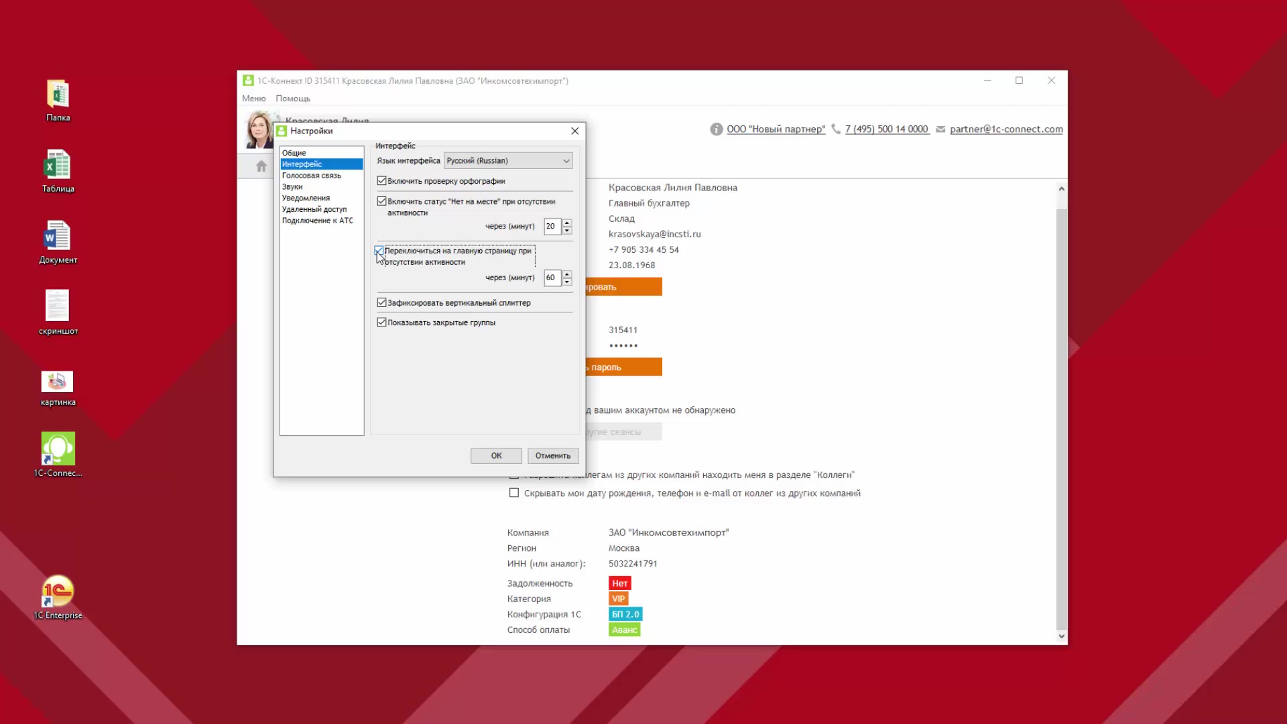Click the blue БП 2.0 configuration badge

pyautogui.click(x=625, y=614)
